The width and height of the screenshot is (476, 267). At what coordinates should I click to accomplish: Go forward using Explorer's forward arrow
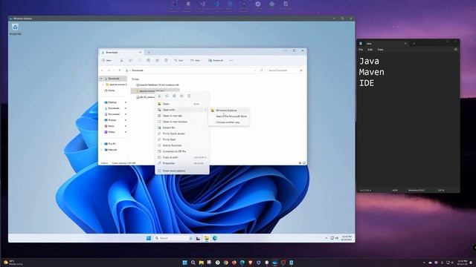pyautogui.click(x=109, y=70)
